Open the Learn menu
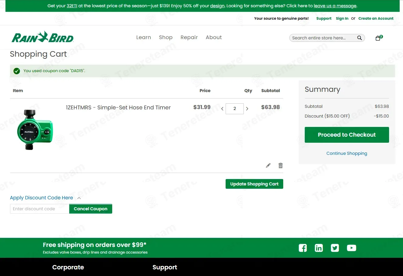The image size is (403, 276). [143, 37]
